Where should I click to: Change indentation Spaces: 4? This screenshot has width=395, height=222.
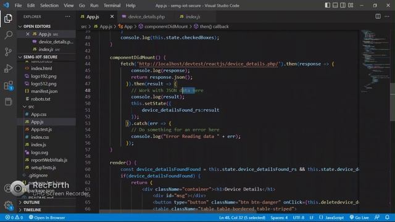(279, 218)
